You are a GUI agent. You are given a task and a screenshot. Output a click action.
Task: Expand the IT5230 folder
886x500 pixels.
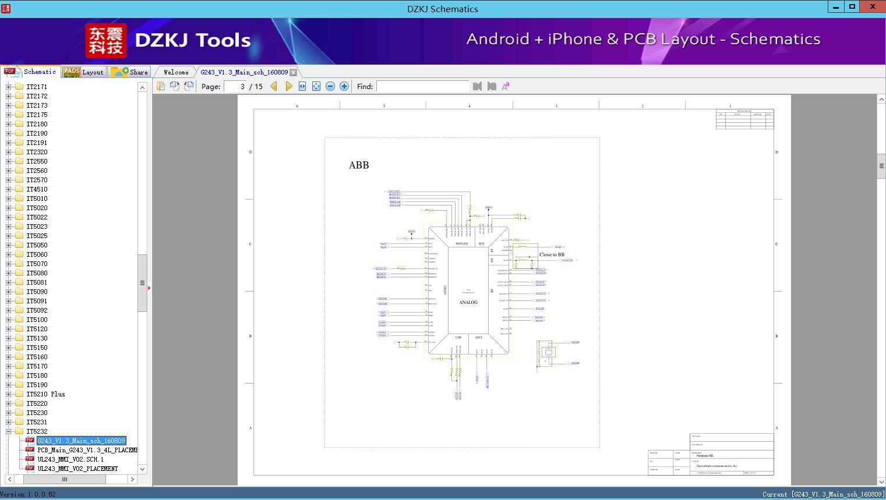click(x=8, y=413)
